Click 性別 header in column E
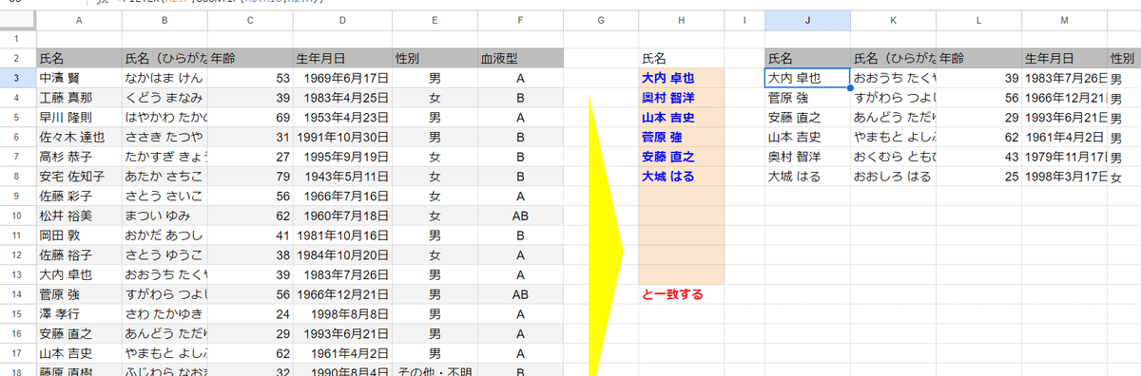Screen dimensions: 1141x376 click(435, 58)
